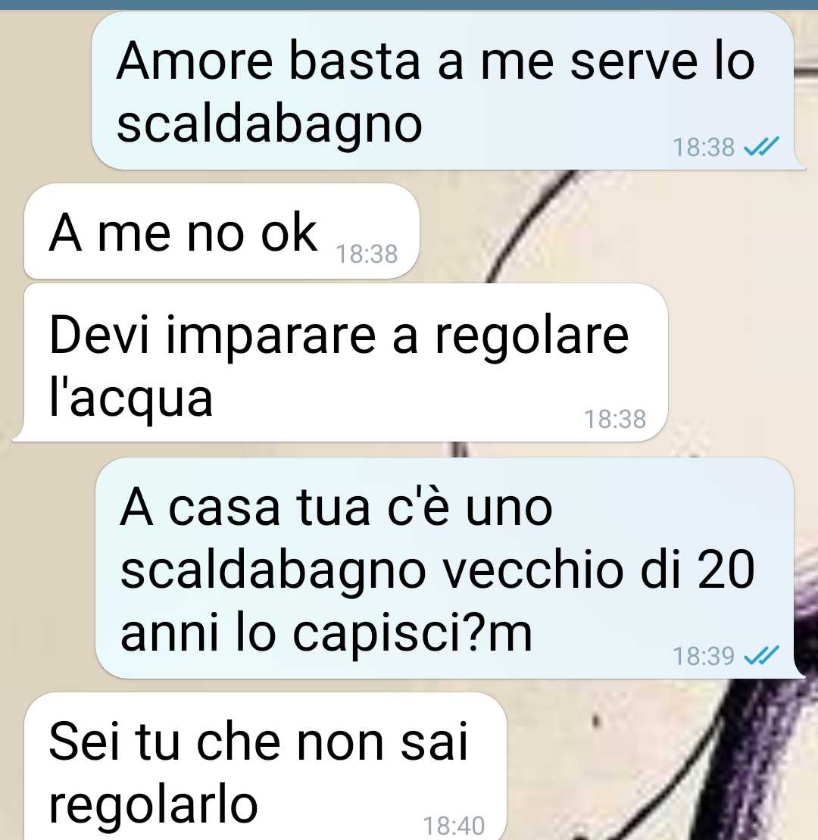Click the 18:40 timestamp on last message
The image size is (818, 840).
pos(454,826)
